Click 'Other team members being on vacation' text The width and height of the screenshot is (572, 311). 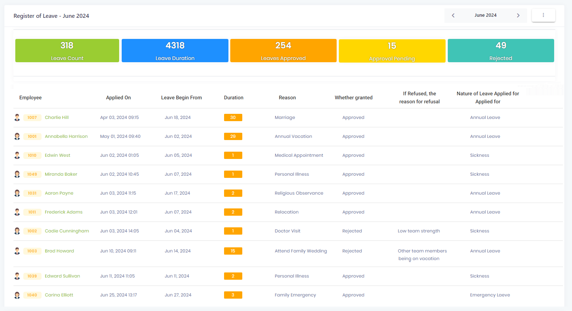(x=422, y=255)
